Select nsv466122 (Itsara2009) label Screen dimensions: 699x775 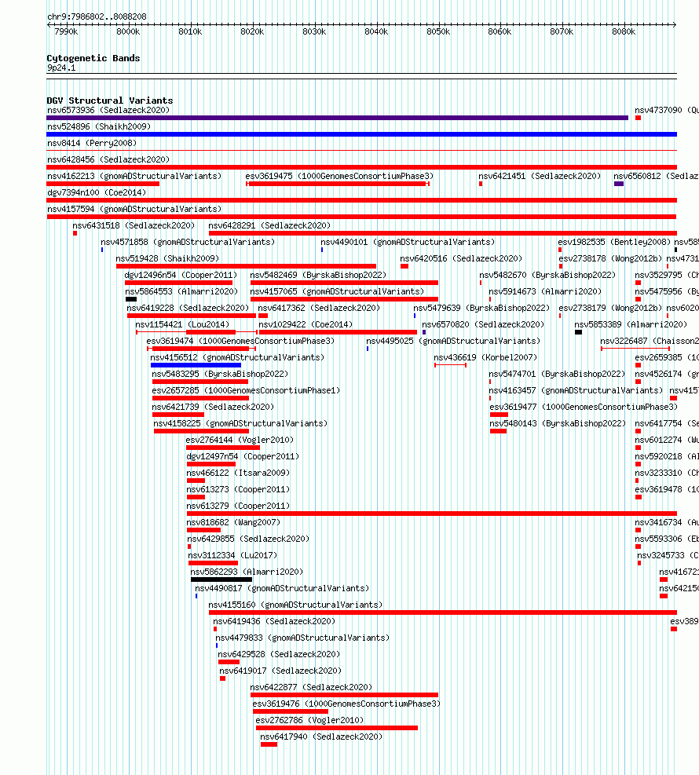pos(238,473)
